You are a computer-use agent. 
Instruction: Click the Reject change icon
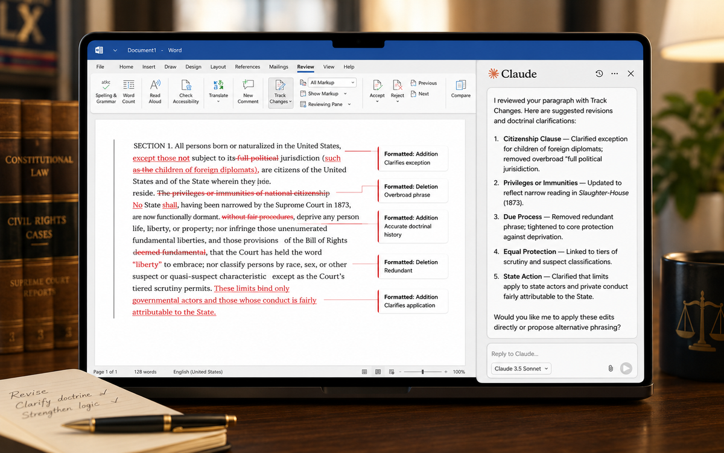point(397,85)
